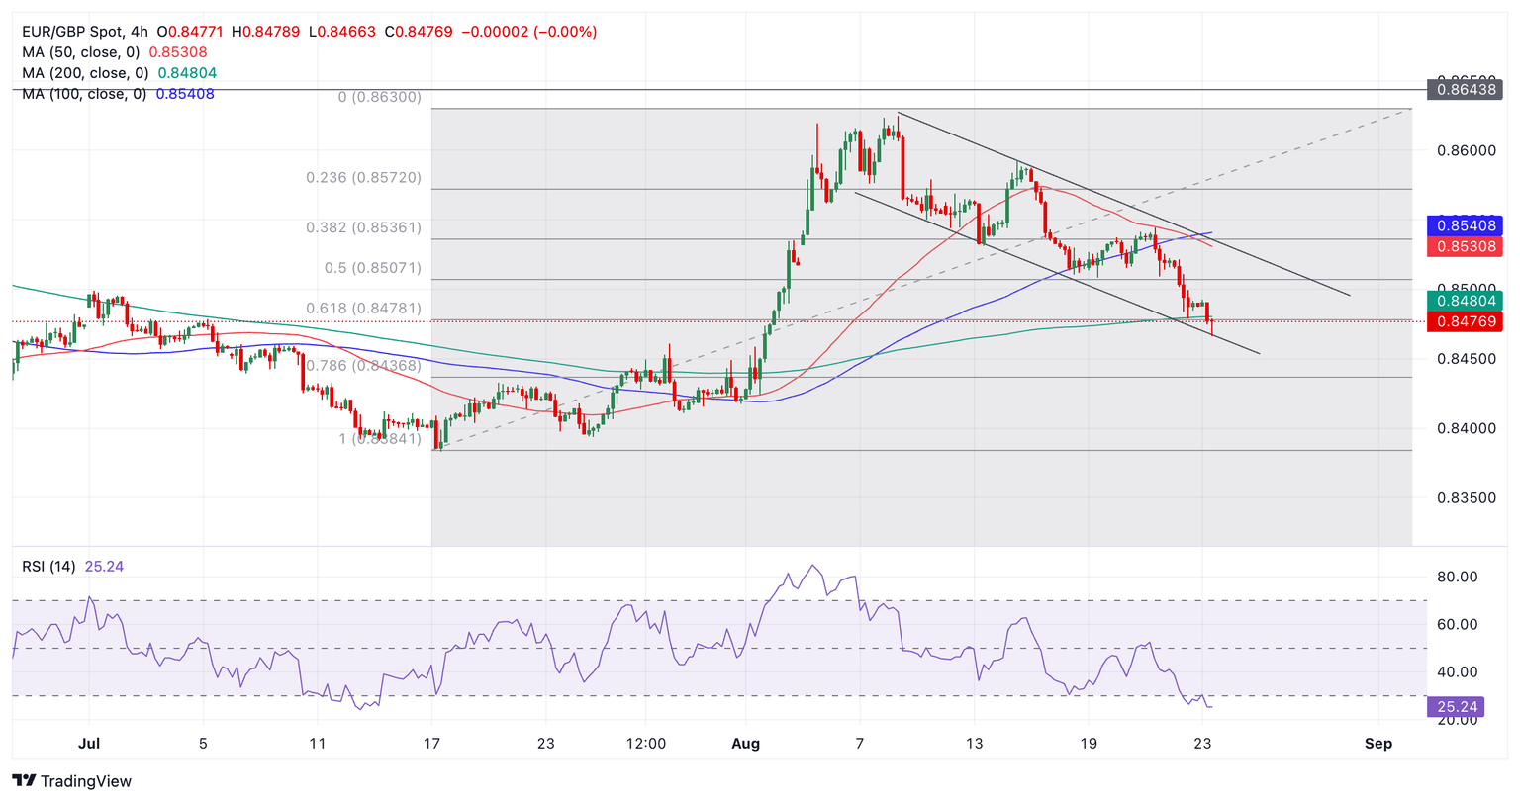Click the MA 50 indicator legend
The image size is (1520, 802).
(85, 52)
